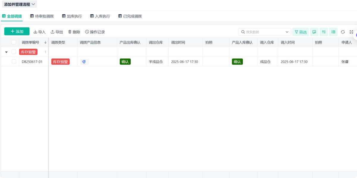Image resolution: width=357 pixels, height=178 pixels.
Task: Click sort arrow on 调拨单编号 column
Action: coord(46,42)
